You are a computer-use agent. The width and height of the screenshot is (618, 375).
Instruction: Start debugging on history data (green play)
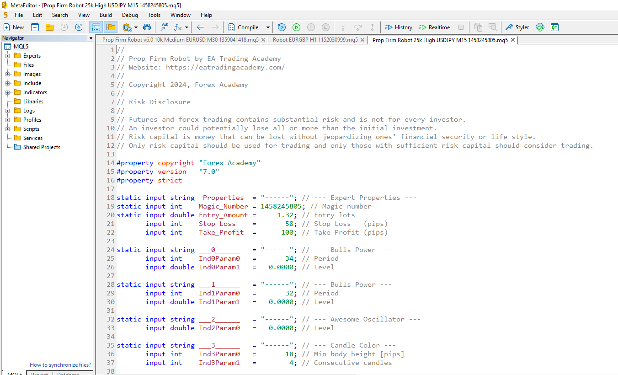(296, 27)
